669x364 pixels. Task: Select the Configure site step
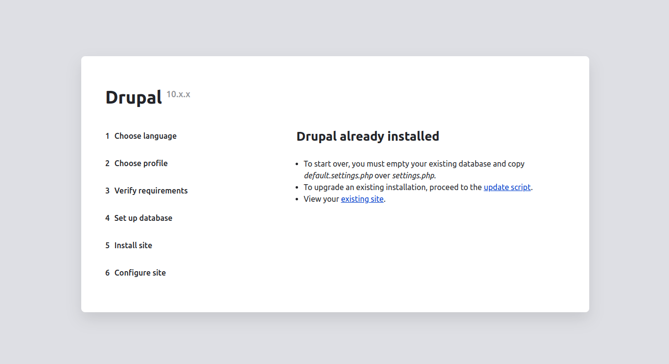(140, 273)
